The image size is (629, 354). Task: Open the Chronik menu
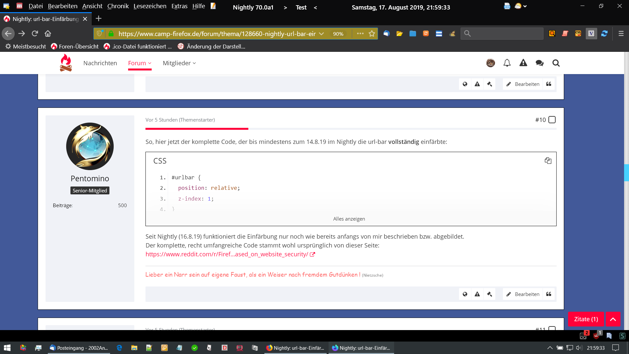[x=118, y=6]
